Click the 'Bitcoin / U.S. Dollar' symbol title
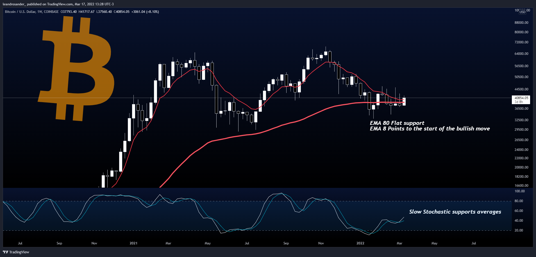Viewport: 536px width, 257px height. pos(20,12)
